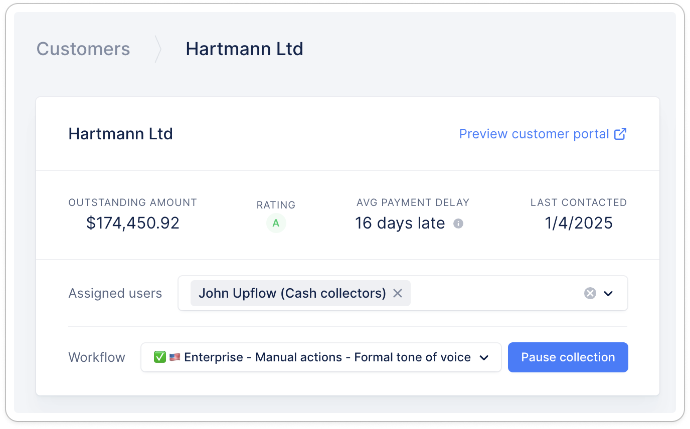This screenshot has width=690, height=429.
Task: Click the Hartmann Ltd breadcrumb item
Action: pos(244,49)
